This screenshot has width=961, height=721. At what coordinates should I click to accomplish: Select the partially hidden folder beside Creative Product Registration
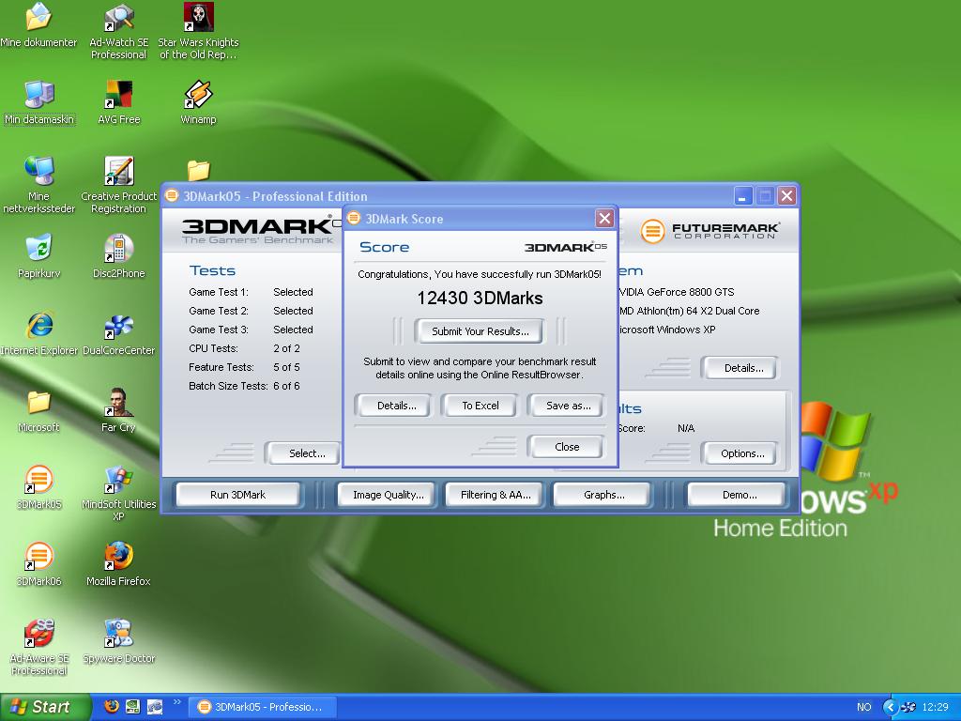199,170
